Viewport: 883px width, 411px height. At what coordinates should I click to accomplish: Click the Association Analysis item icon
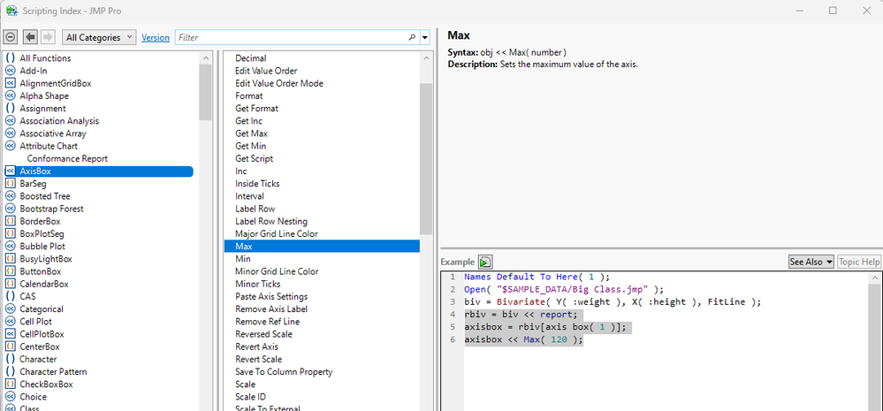(x=10, y=121)
